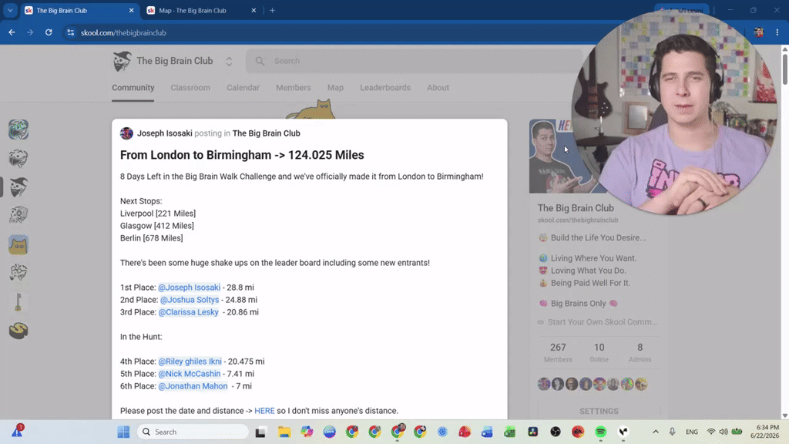Click the SETTINGS button in sidebar

point(599,412)
